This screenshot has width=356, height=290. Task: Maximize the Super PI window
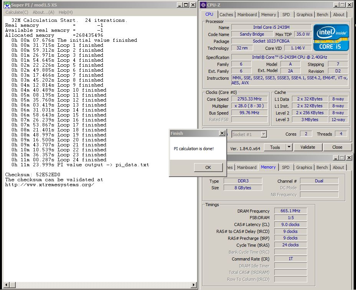click(186, 5)
